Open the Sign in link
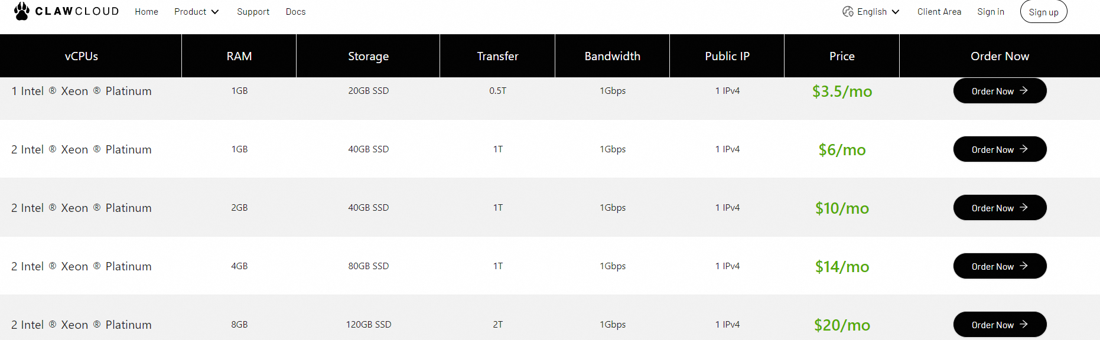 pyautogui.click(x=990, y=12)
